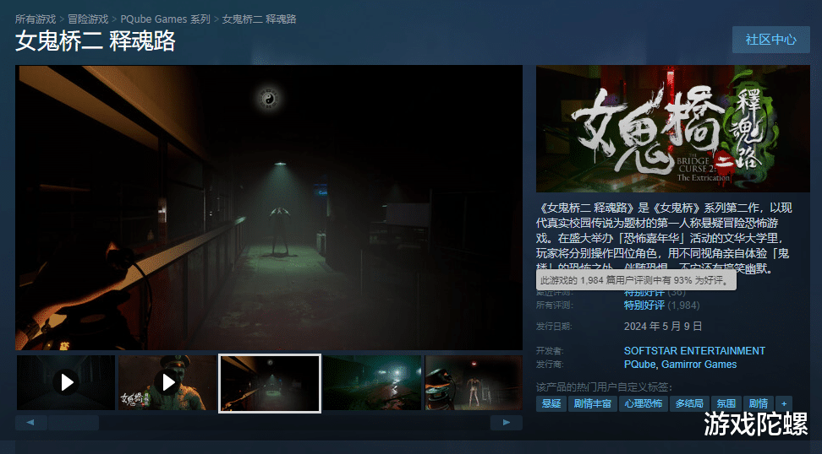
Task: Select the 剧情 tag
Action: point(758,403)
